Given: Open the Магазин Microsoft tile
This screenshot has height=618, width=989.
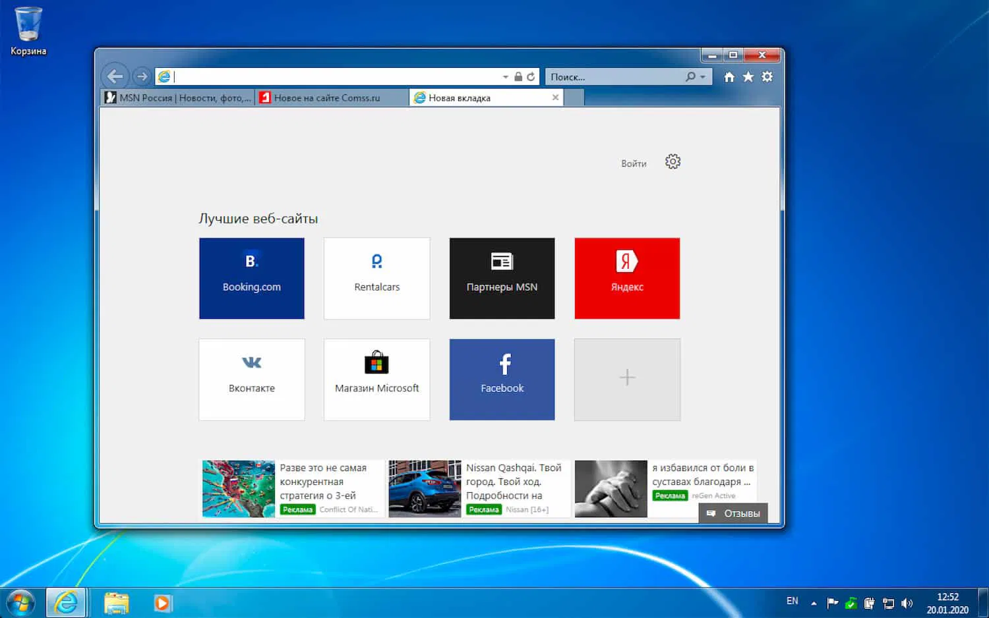Looking at the screenshot, I should 376,379.
